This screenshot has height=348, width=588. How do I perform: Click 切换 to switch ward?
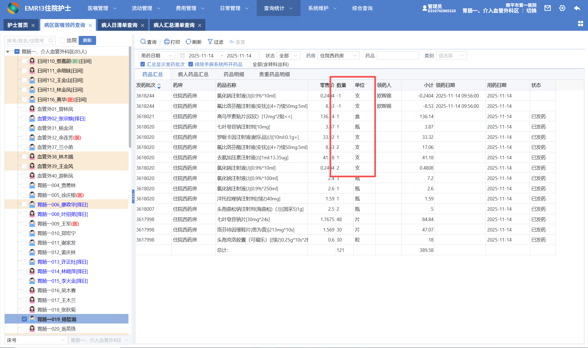(531, 11)
